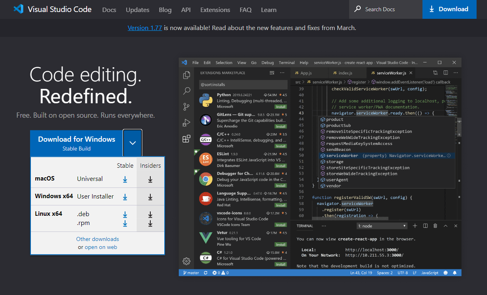Image resolution: width=487 pixels, height=295 pixels.
Task: Click split terminal icon
Action: (425, 226)
